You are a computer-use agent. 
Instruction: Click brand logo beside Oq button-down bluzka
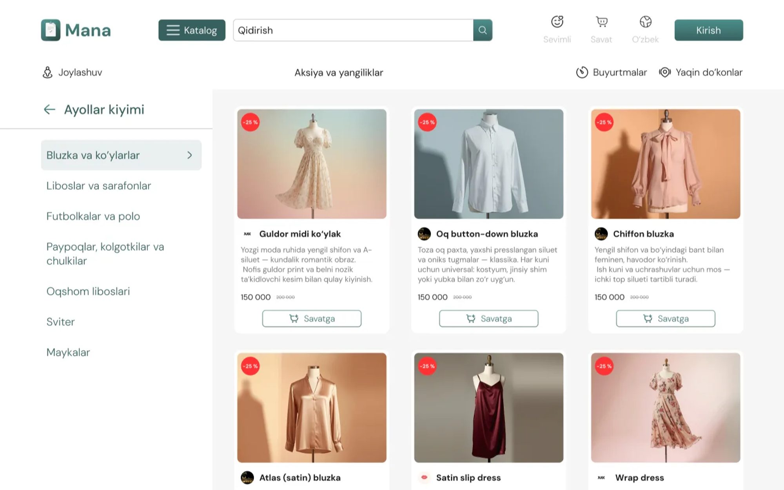[424, 234]
